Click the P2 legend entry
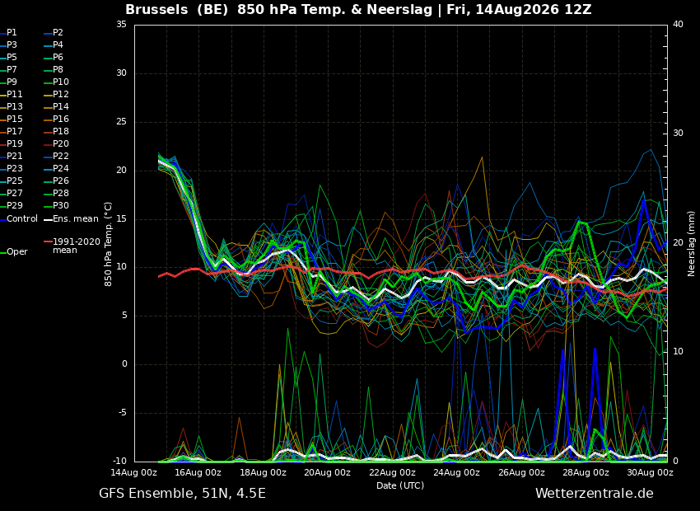700x511 pixels. coord(54,33)
